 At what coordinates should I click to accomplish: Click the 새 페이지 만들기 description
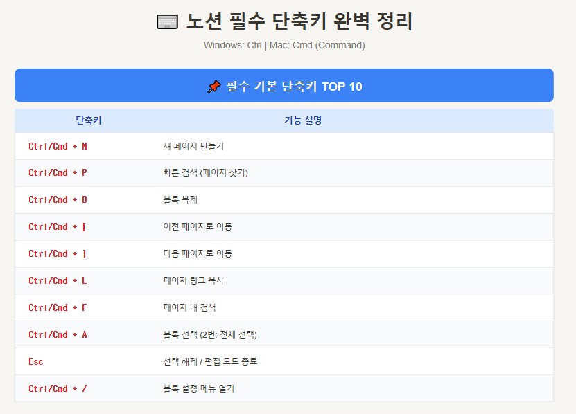click(194, 146)
